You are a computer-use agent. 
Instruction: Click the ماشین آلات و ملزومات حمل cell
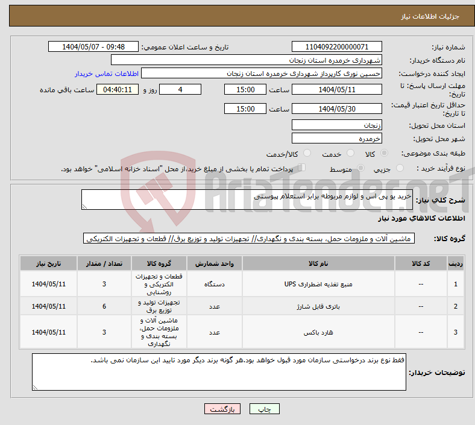coord(159,332)
